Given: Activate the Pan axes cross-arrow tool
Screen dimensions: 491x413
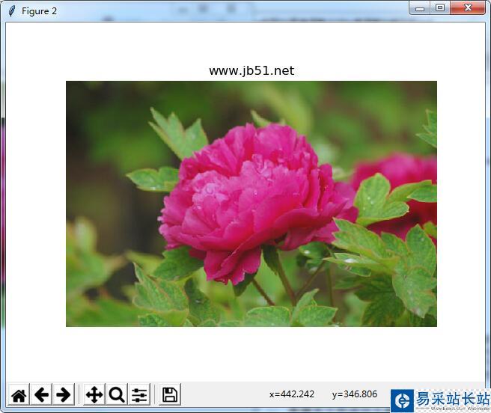Looking at the screenshot, I should coord(94,394).
